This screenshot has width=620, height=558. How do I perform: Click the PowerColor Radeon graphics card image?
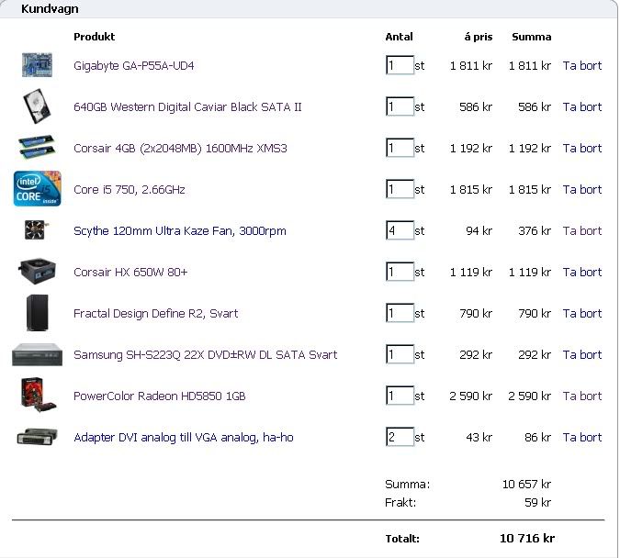(38, 396)
